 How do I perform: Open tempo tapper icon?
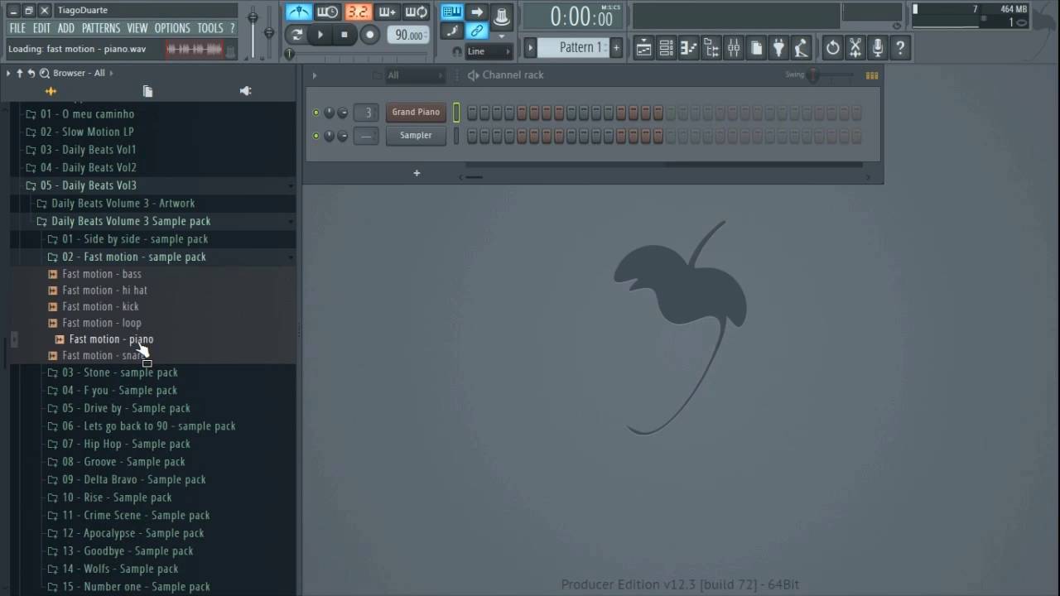click(x=801, y=48)
